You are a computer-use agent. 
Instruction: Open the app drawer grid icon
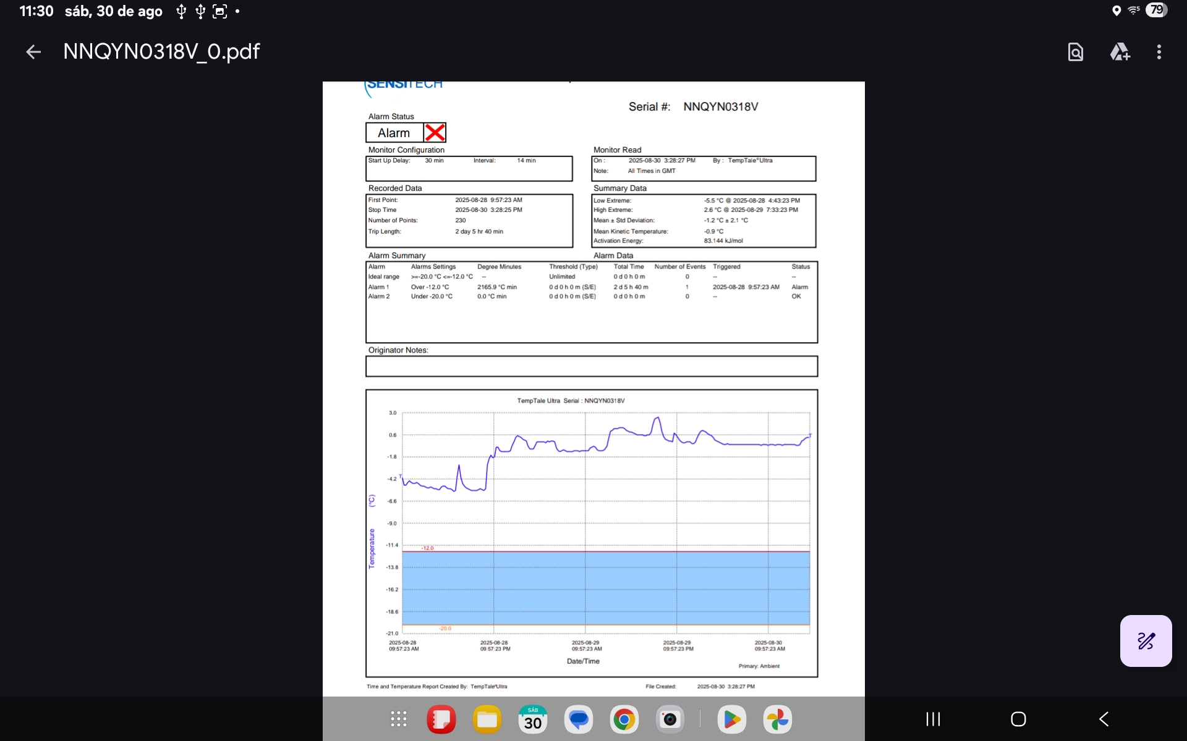point(399,719)
